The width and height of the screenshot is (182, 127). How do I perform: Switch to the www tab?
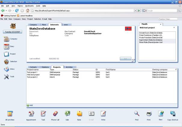tap(66, 25)
